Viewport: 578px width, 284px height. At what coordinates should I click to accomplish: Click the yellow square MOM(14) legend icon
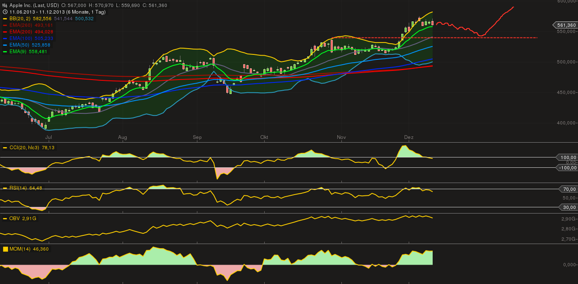5,249
